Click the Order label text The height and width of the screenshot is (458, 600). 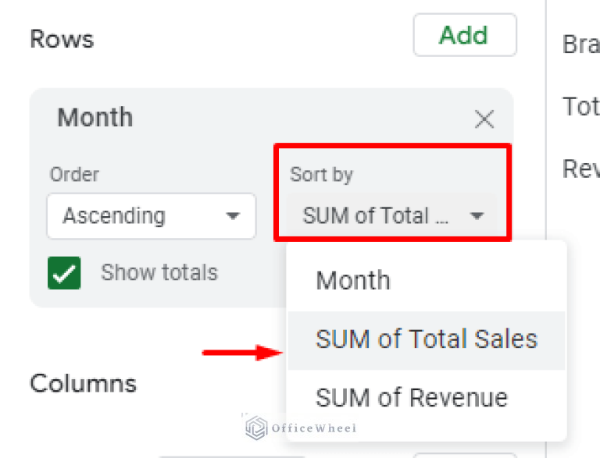75,175
